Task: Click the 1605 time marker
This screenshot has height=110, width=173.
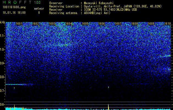Action: click(85, 24)
